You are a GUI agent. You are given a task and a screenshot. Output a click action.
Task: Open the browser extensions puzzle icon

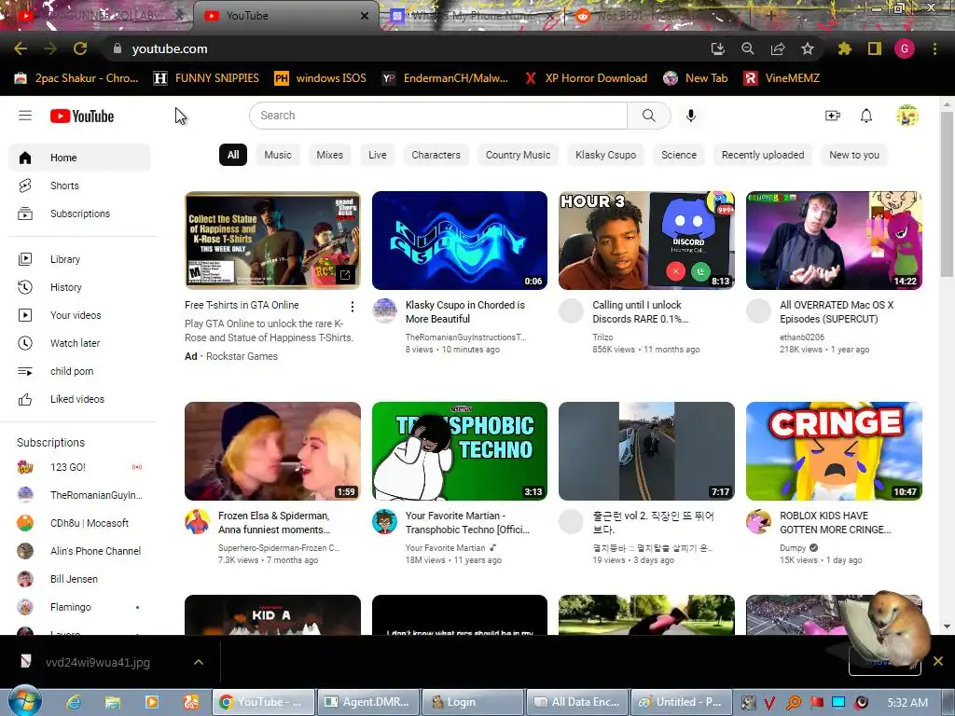tap(845, 48)
